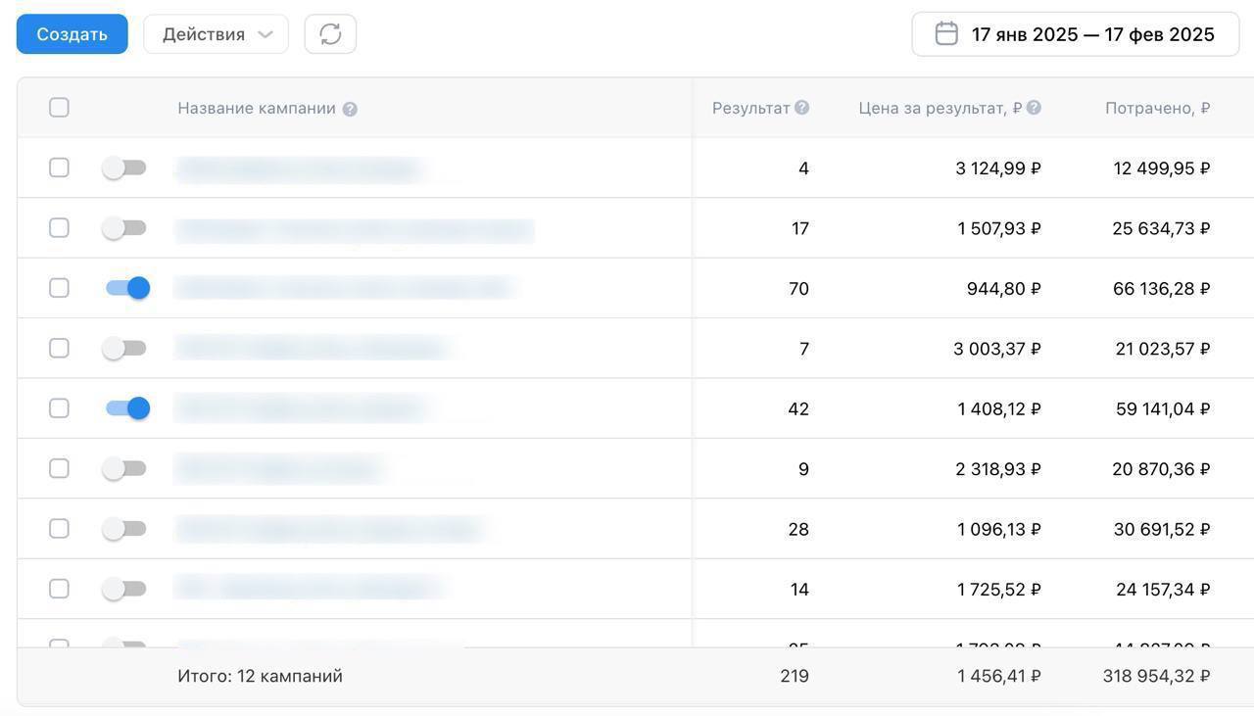Sort by Потрачено, ₽ column header
Viewport: 1254px width, 716px height.
coord(1157,109)
